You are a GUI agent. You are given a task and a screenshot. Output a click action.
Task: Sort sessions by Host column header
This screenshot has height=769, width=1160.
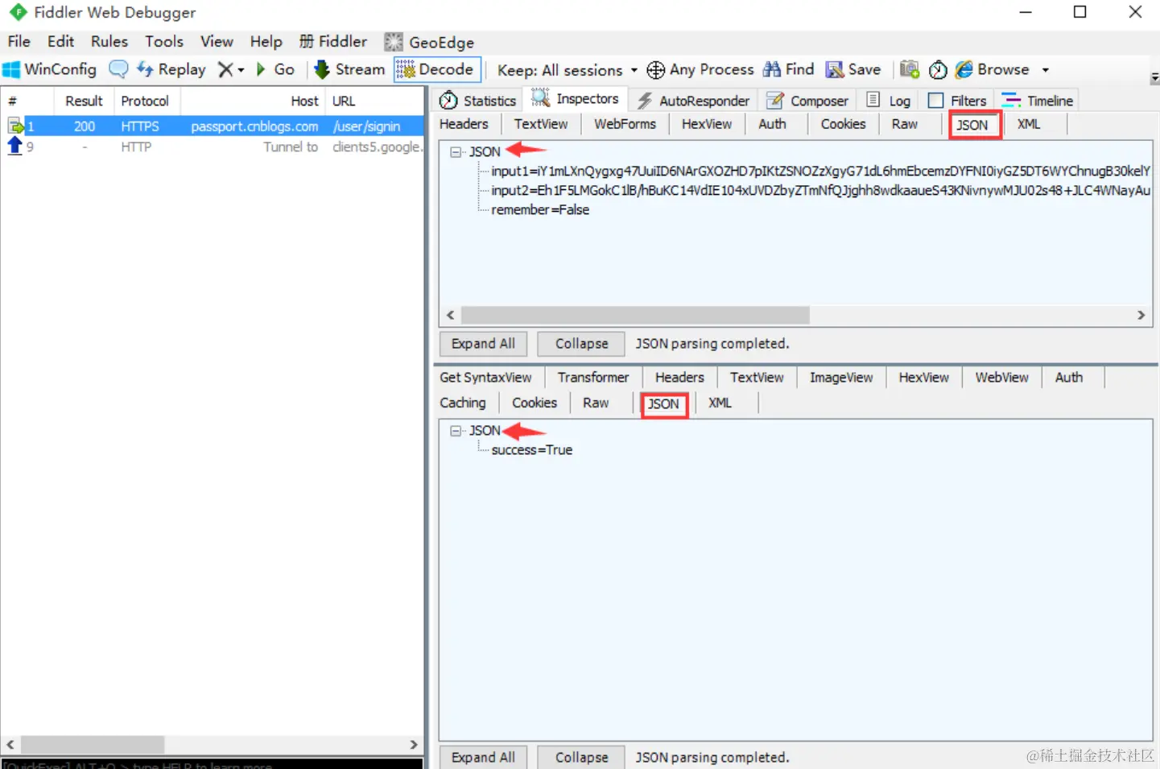pos(253,101)
